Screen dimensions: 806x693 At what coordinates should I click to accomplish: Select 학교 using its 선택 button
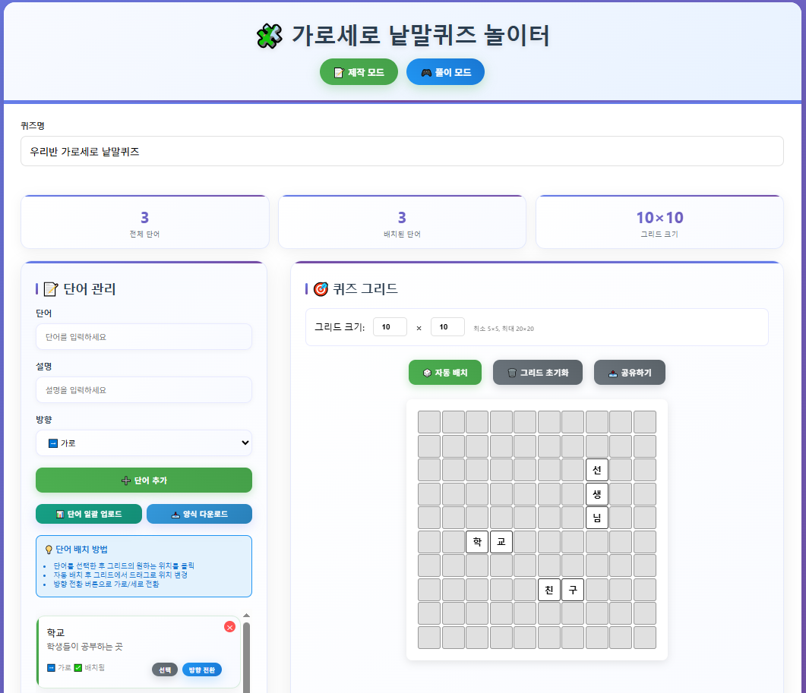[x=164, y=669]
